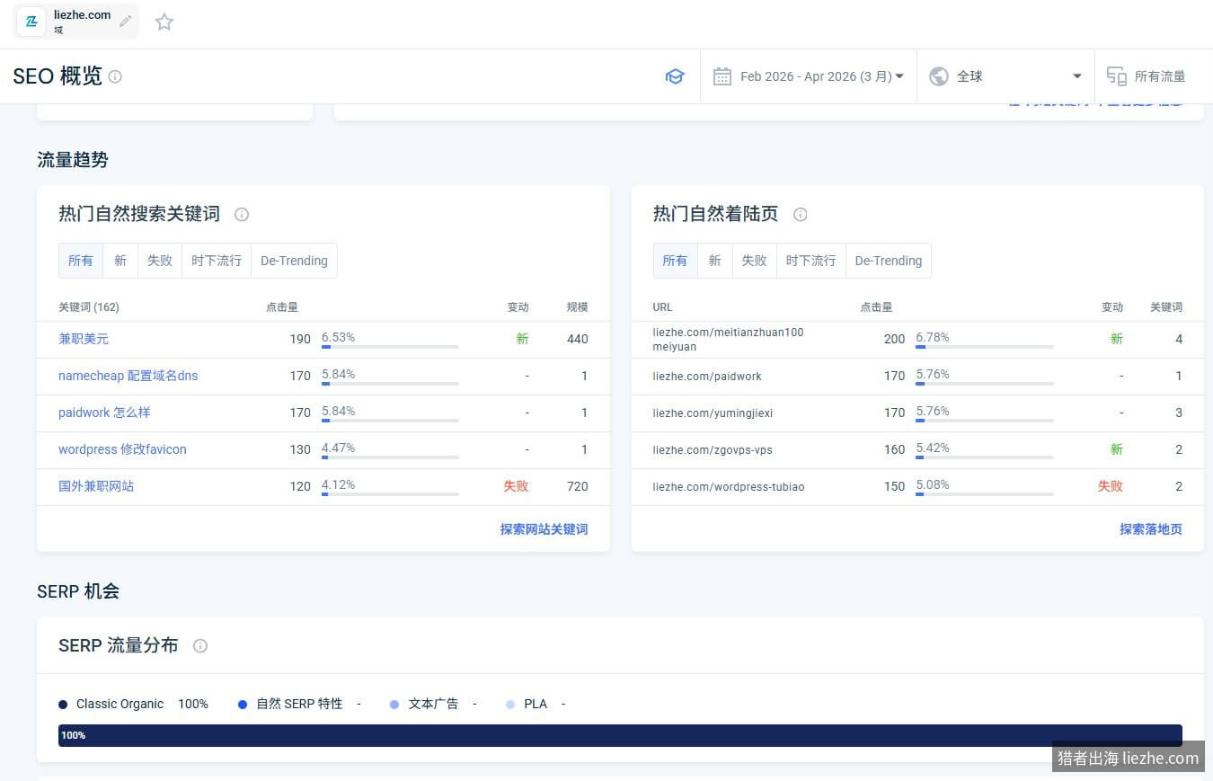Expand the 全球 country dropdown
1213x781 pixels.
pyautogui.click(x=1005, y=76)
